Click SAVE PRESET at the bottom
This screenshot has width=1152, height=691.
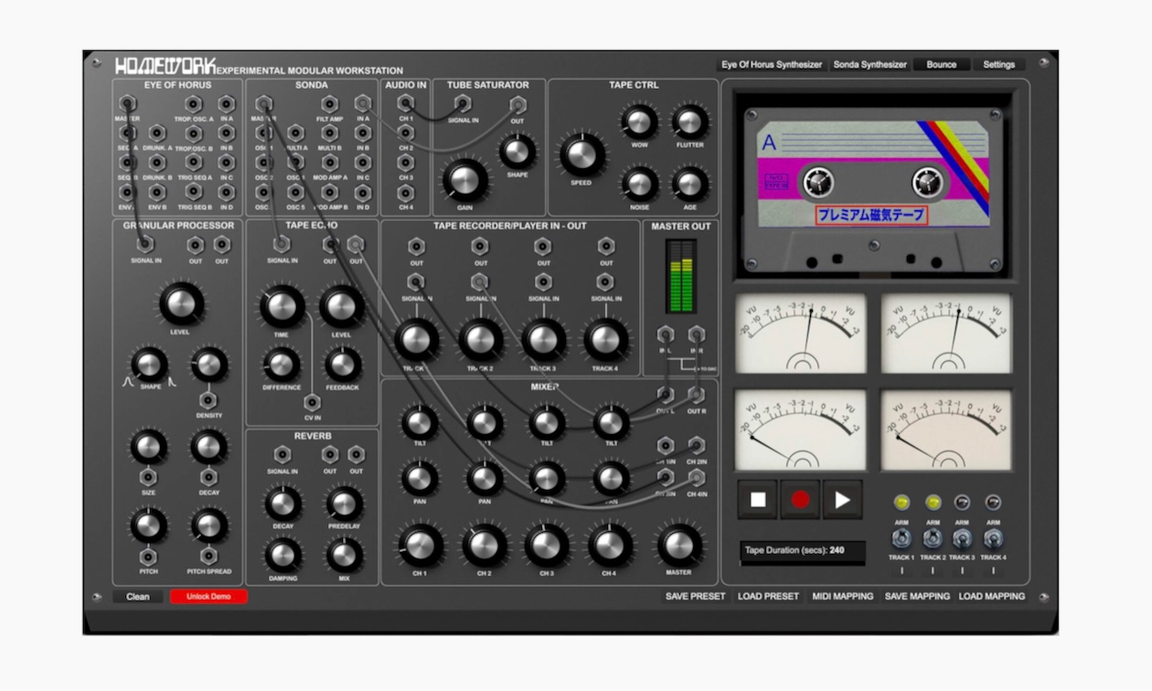pyautogui.click(x=696, y=595)
